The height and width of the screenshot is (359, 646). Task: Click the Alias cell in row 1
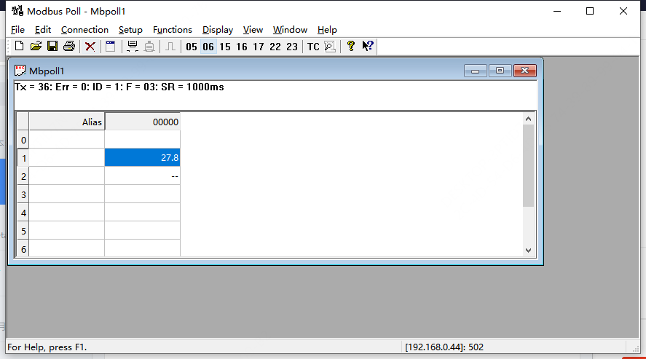tap(67, 158)
